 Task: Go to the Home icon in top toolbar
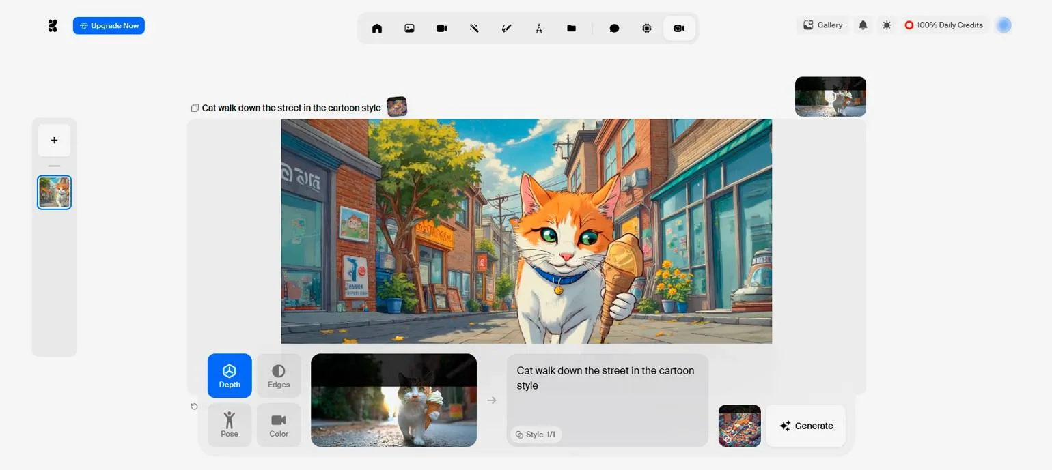coord(376,28)
